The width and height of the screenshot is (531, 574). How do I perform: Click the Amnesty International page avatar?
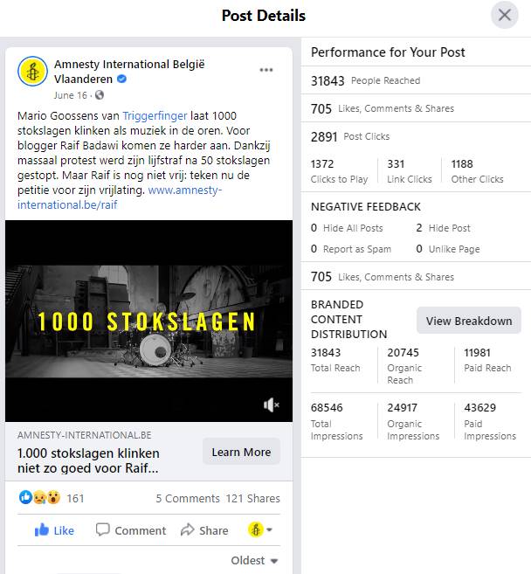tap(33, 71)
